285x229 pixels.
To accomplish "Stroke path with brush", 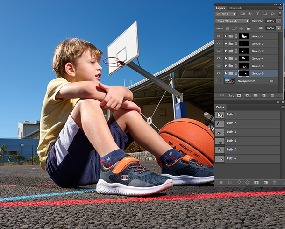I will (x=230, y=182).
